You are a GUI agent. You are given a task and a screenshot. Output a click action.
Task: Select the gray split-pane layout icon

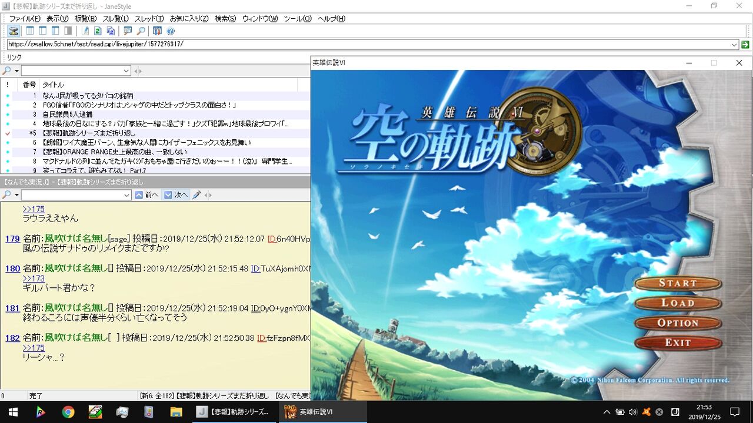point(68,31)
